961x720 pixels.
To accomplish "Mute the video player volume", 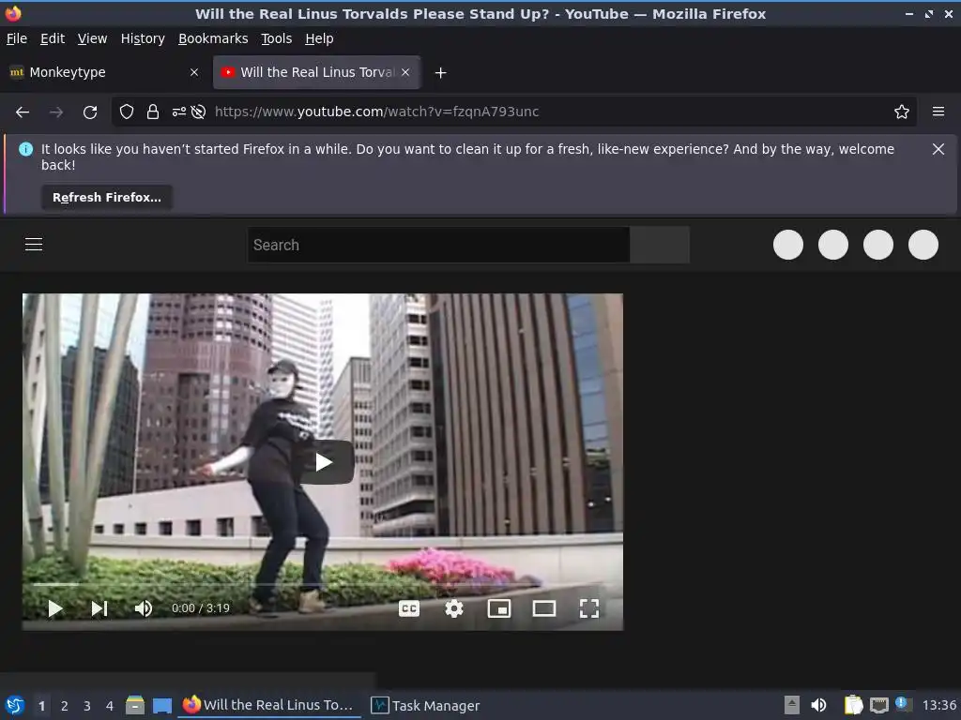I will point(144,608).
